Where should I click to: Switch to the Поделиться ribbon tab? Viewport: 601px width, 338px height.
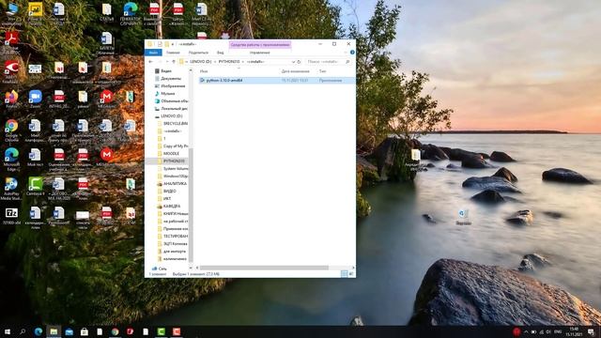pos(198,53)
